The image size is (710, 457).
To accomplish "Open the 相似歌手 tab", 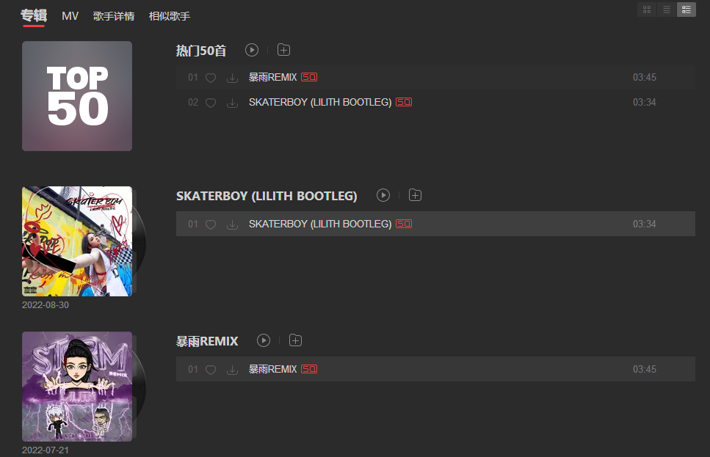I will 170,16.
